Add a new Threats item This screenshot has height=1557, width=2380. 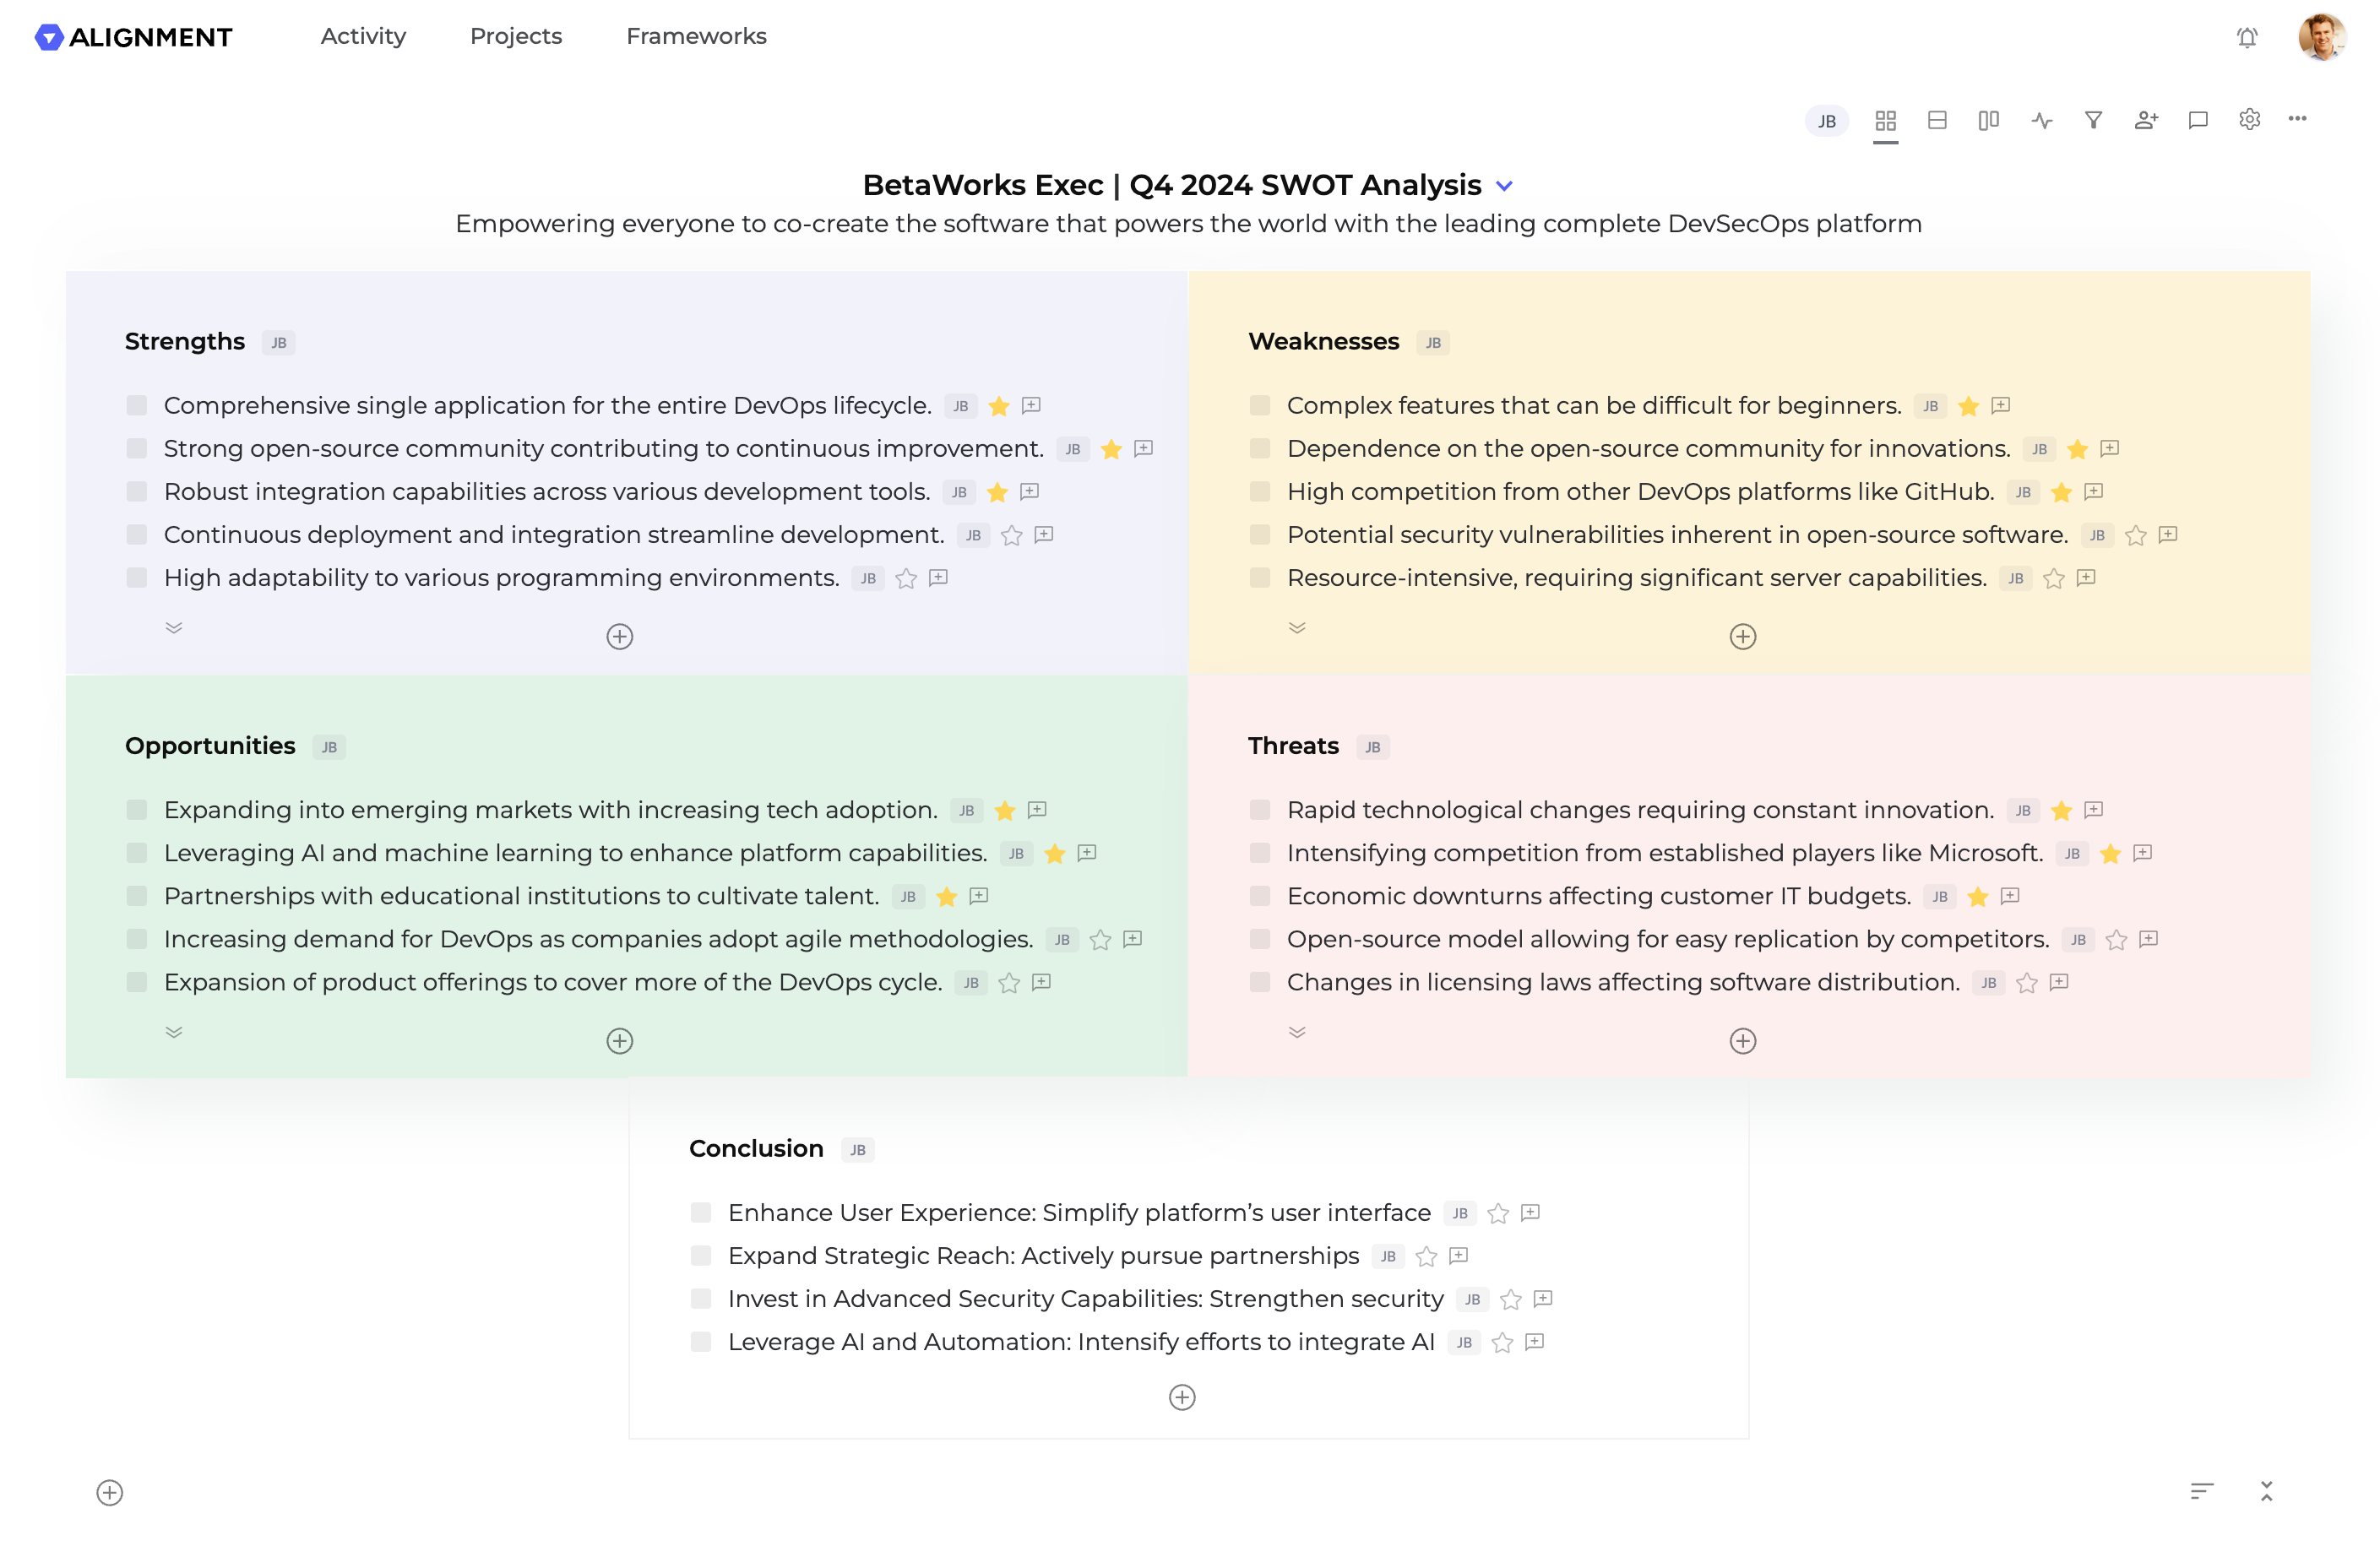1743,1041
